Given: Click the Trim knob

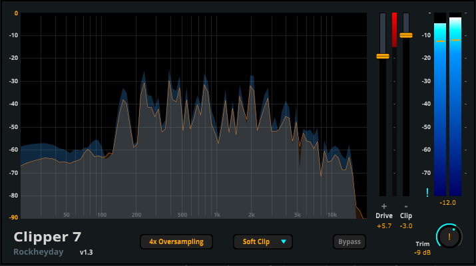Looking at the screenshot, I should [449, 237].
